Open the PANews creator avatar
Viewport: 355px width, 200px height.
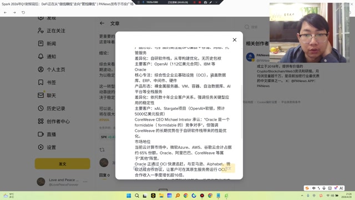pyautogui.click(x=250, y=57)
